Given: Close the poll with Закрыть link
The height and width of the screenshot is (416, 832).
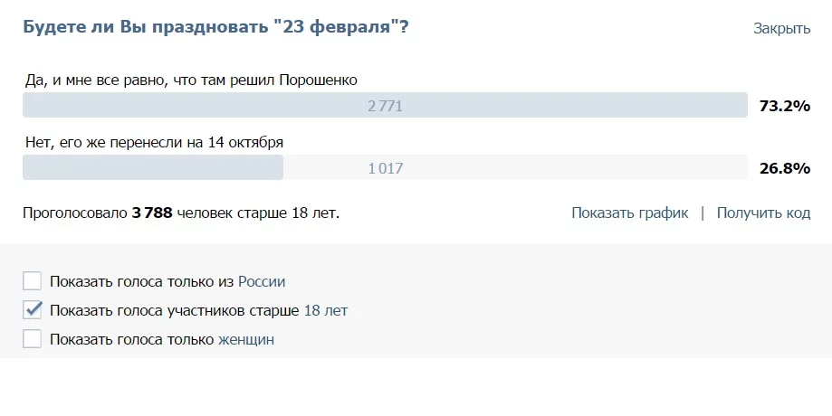Looking at the screenshot, I should click(x=781, y=28).
